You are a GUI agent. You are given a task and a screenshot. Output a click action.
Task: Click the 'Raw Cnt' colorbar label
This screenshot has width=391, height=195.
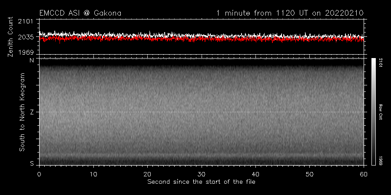[x=381, y=112]
